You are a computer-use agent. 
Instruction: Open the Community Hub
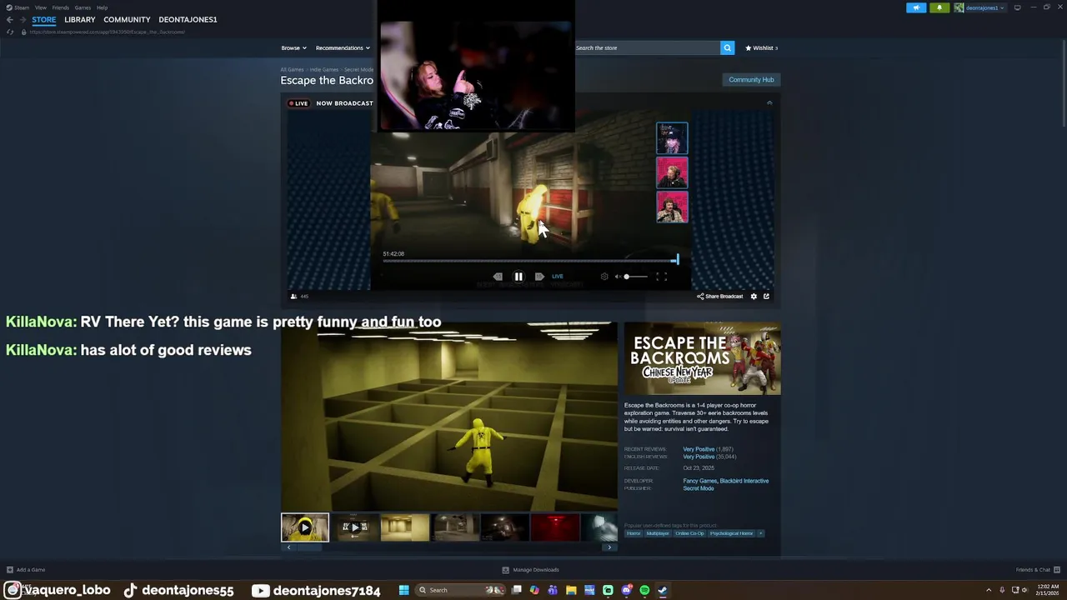(751, 80)
